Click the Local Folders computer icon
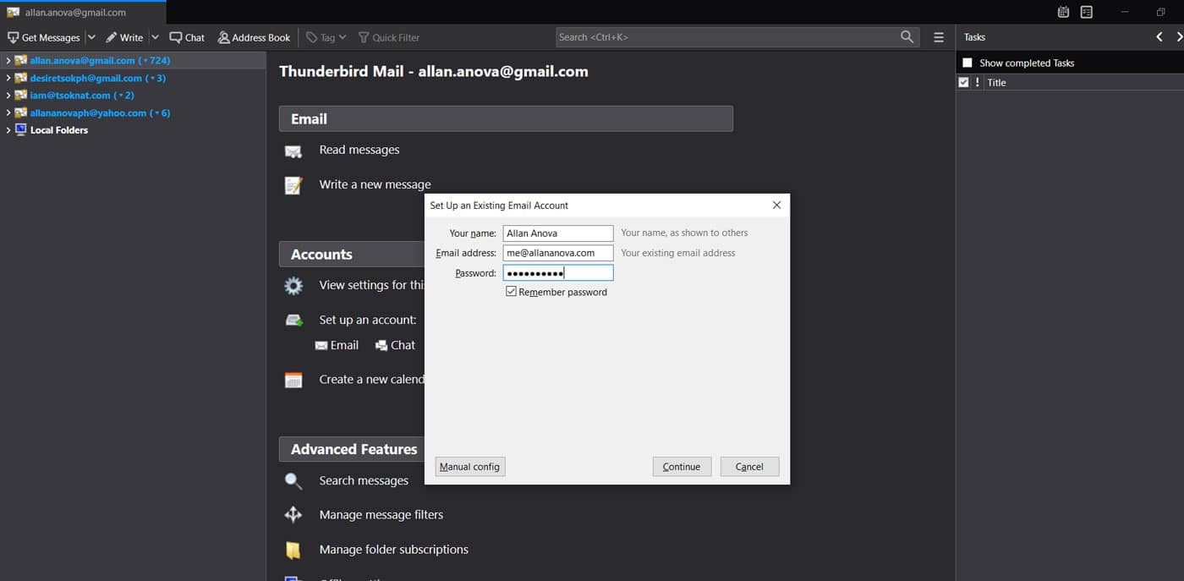Image resolution: width=1184 pixels, height=581 pixels. (21, 130)
